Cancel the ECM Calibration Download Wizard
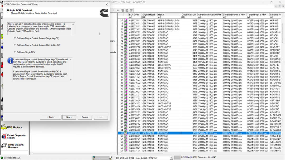Viewport: 285px width, 160px height. (x=85, y=117)
